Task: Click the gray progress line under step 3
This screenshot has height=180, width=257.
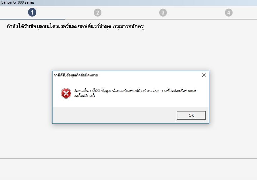Action: pyautogui.click(x=163, y=19)
